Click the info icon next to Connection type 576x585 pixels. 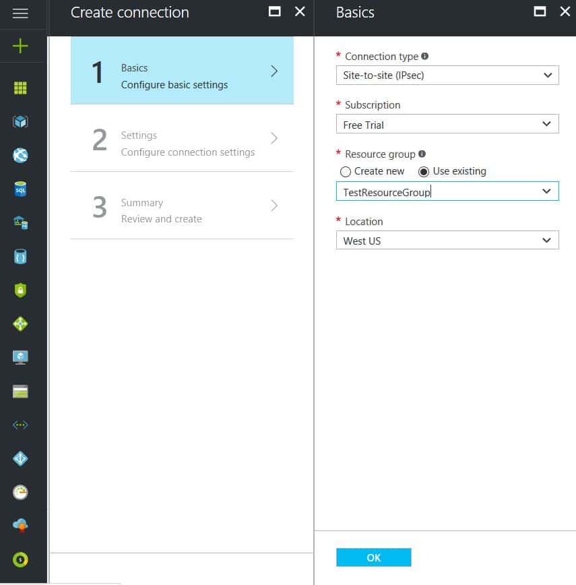point(425,57)
